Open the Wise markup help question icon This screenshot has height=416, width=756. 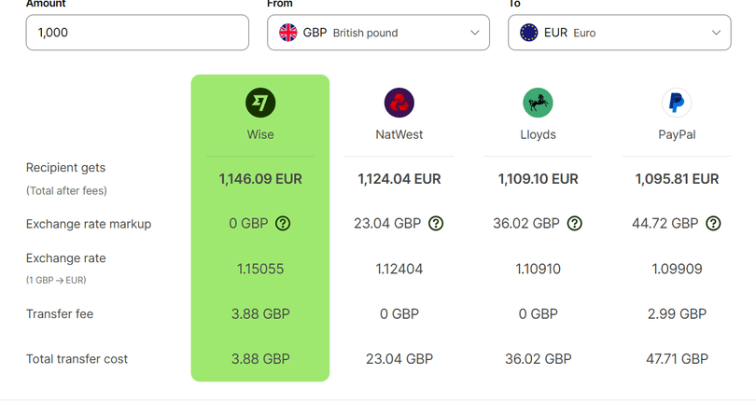click(283, 224)
